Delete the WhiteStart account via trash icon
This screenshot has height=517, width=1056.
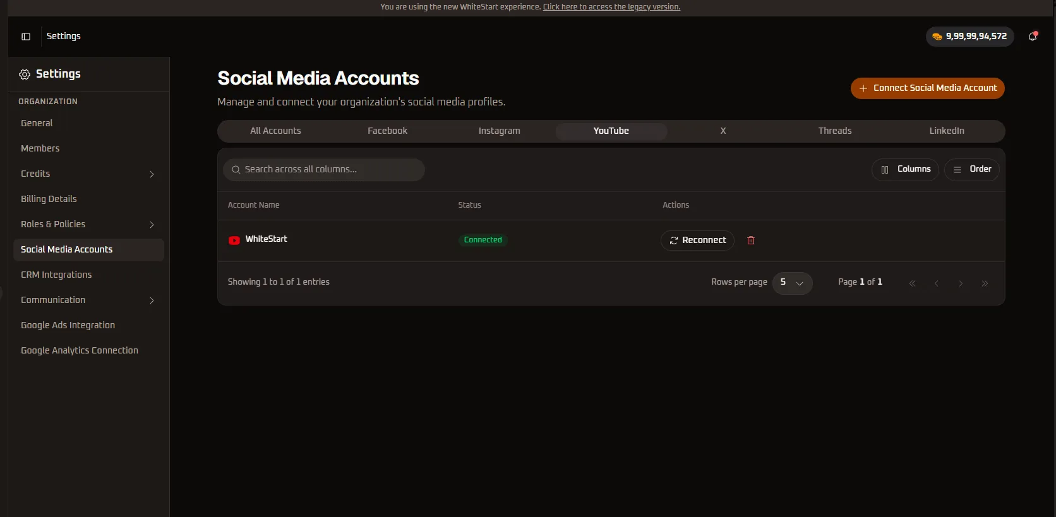coord(751,241)
